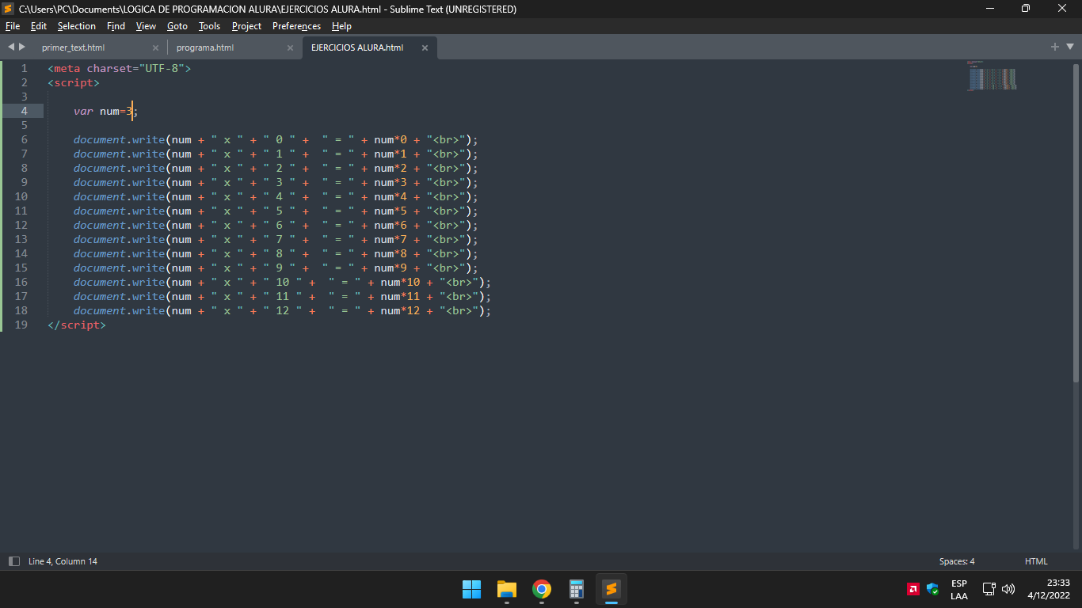Open the Calculator app from the taskbar
1082x608 pixels.
(577, 589)
